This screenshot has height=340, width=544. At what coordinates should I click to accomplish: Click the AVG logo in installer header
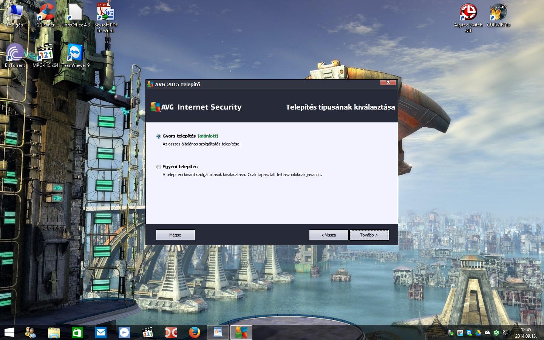point(162,107)
